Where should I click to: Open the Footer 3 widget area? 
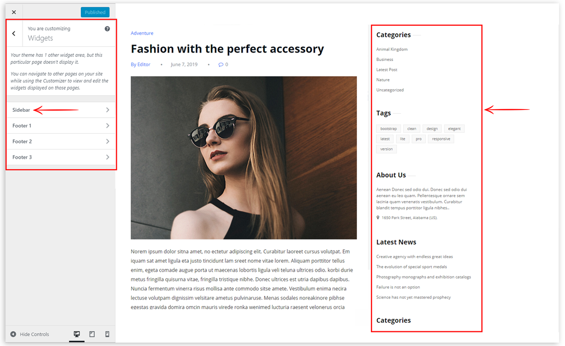[x=61, y=157]
